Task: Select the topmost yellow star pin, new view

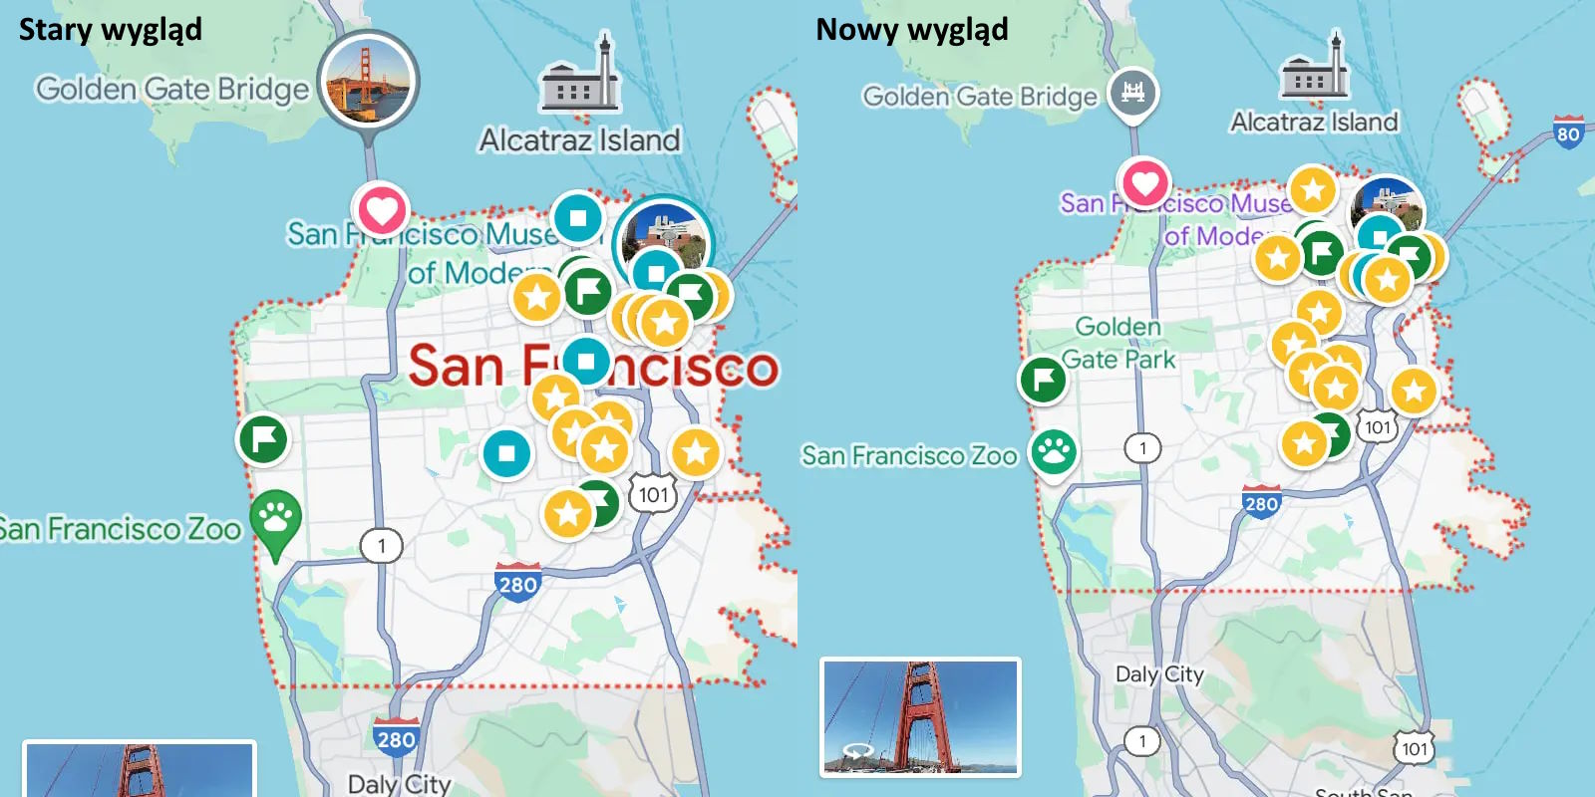Action: [1313, 189]
